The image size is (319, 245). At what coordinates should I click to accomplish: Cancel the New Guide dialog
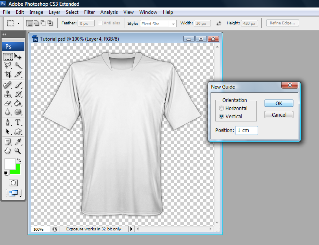[x=279, y=115]
